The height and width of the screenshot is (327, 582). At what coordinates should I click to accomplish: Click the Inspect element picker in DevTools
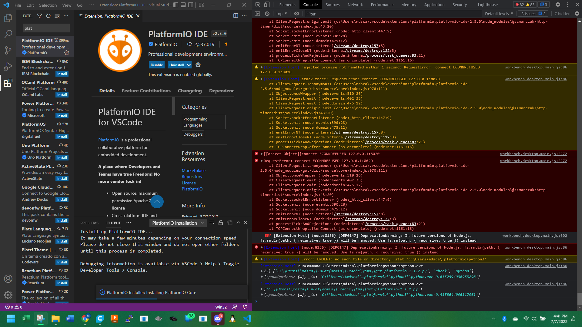(258, 5)
